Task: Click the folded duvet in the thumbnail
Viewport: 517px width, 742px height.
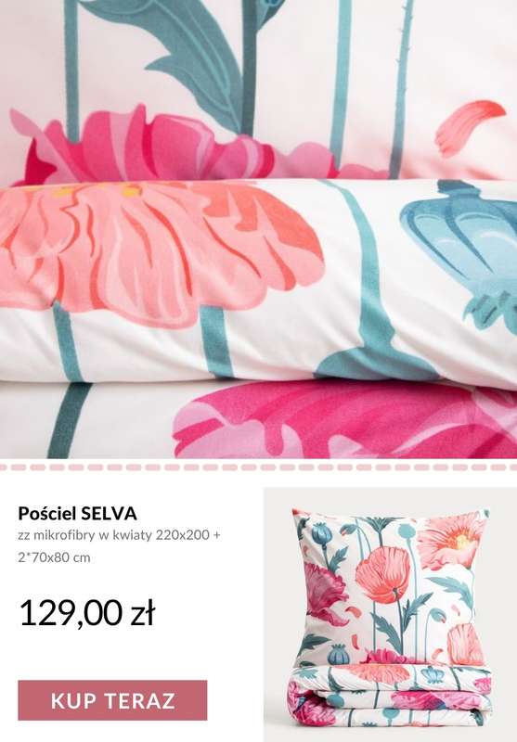Action: coord(389,696)
